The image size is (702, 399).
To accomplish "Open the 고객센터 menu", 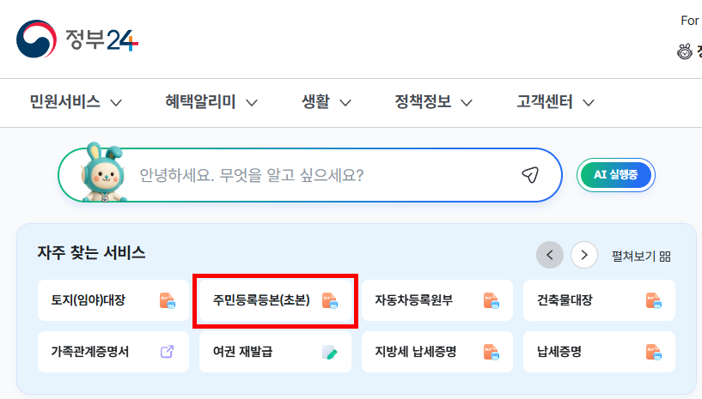I will [555, 102].
